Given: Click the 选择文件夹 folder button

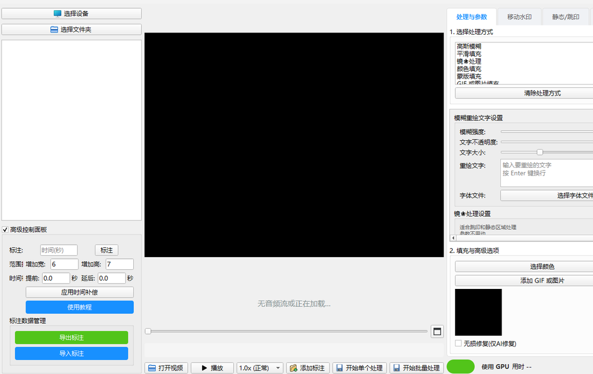Looking at the screenshot, I should (71, 30).
